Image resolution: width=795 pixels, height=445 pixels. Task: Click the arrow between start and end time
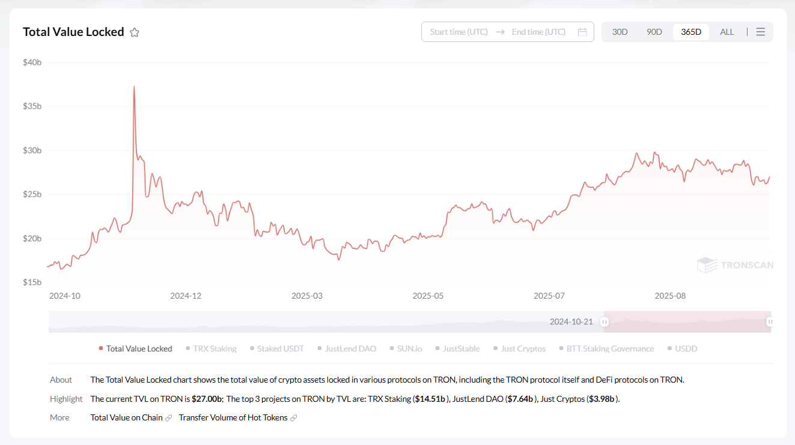tap(500, 32)
